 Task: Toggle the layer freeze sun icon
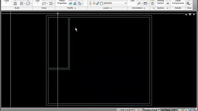pos(94,3)
